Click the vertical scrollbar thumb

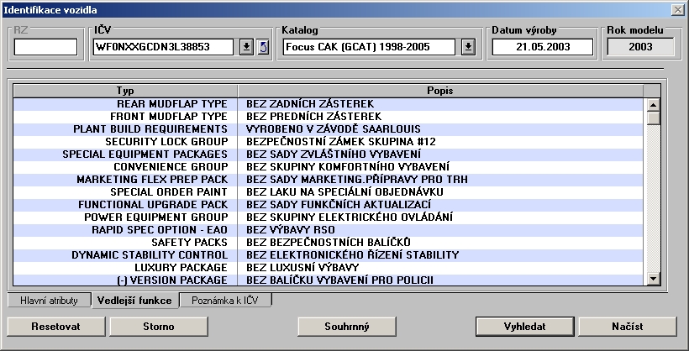pyautogui.click(x=653, y=118)
